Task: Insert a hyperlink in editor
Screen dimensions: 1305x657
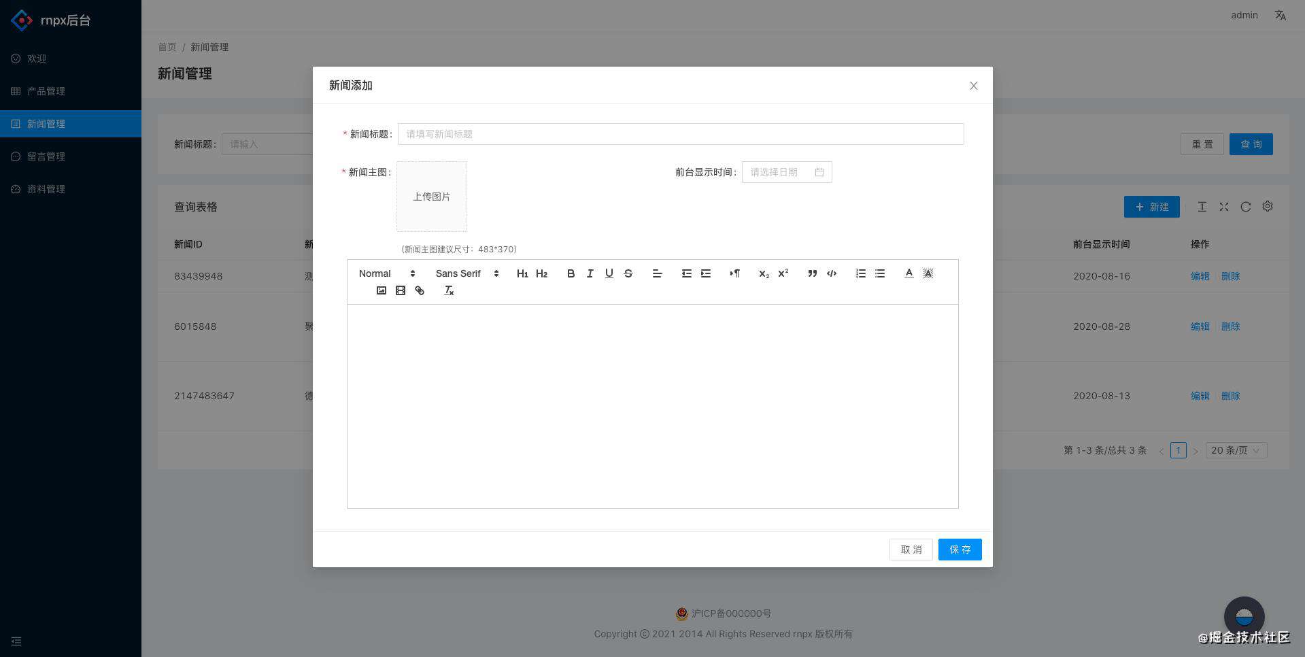Action: 419,290
